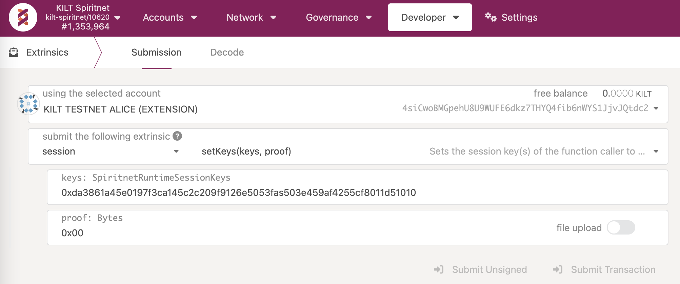Screen dimensions: 680x284
Task: Click the KILT Spiritnet logo icon
Action: (x=23, y=17)
